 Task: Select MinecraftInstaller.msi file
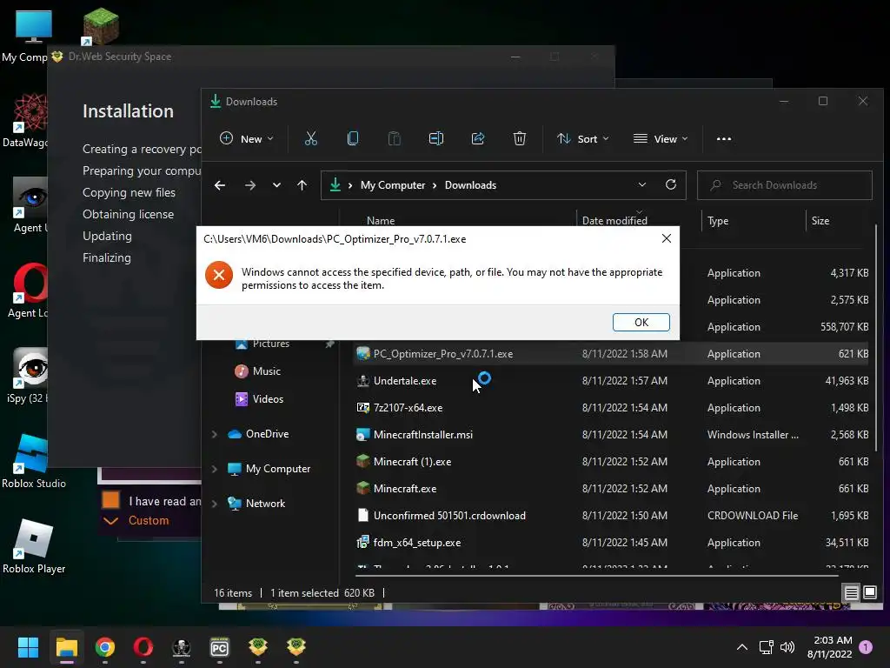click(x=612, y=435)
